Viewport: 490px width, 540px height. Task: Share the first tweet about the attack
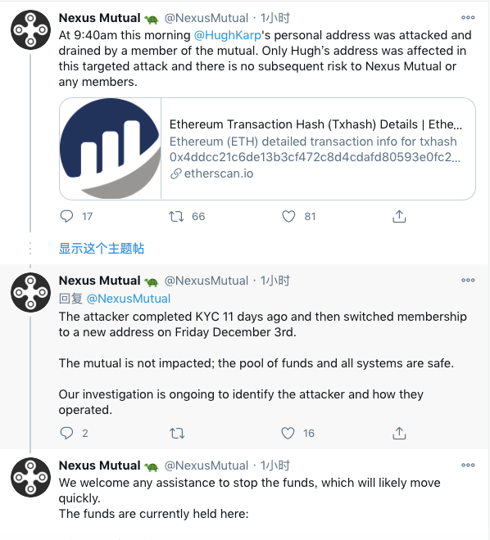click(399, 216)
